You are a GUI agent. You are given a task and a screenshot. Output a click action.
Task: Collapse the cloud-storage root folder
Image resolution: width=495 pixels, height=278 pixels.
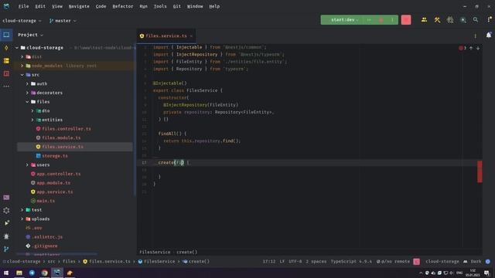pyautogui.click(x=17, y=48)
